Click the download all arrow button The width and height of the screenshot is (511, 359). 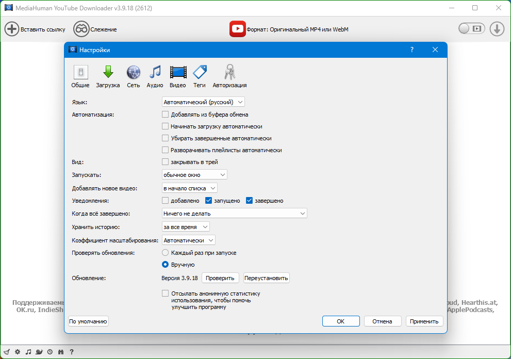(497, 29)
